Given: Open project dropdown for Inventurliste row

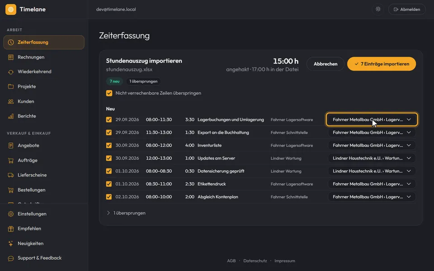Looking at the screenshot, I should pos(372,145).
